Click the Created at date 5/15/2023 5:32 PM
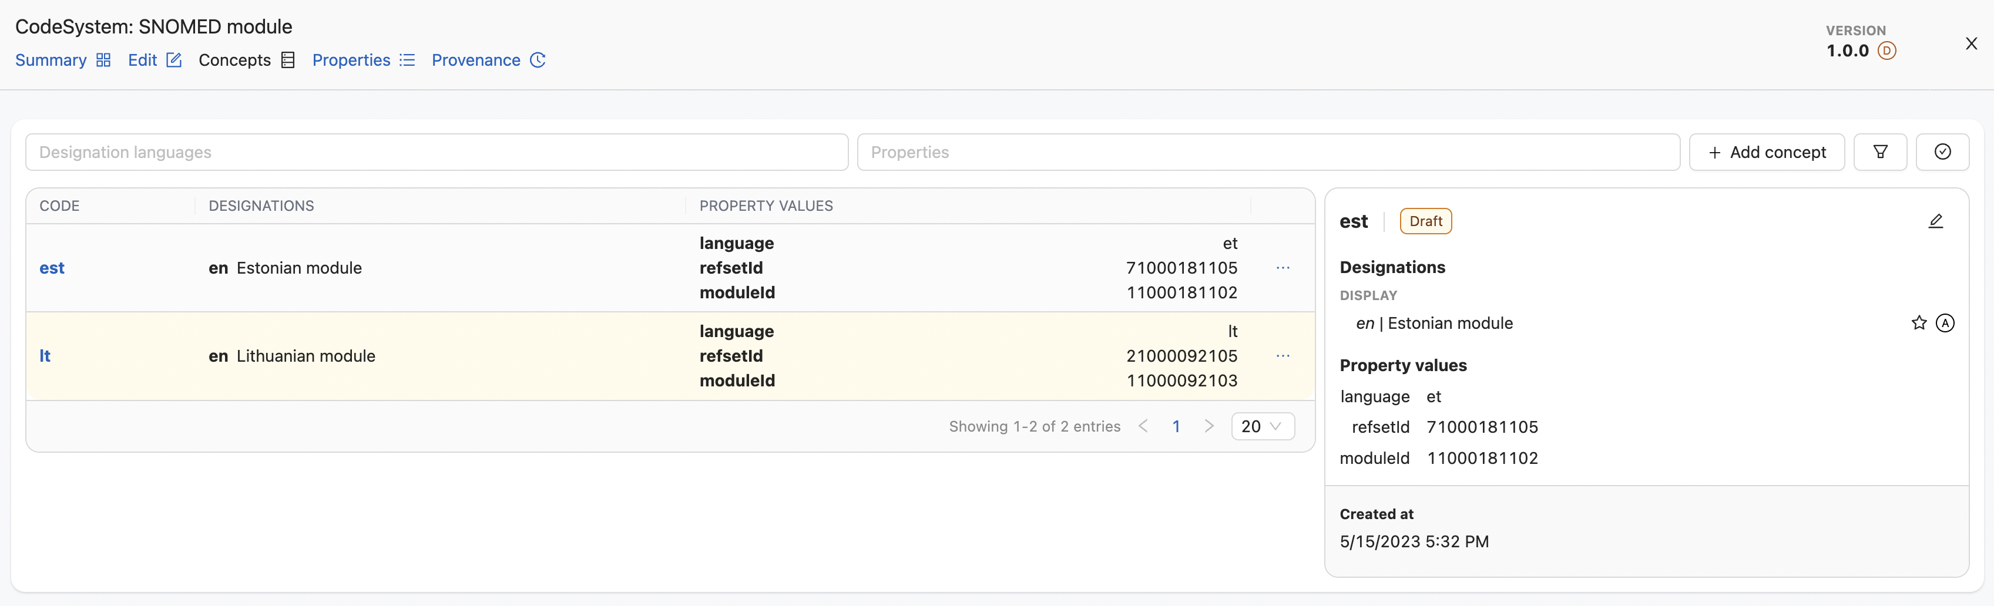The height and width of the screenshot is (606, 1994). (1414, 542)
